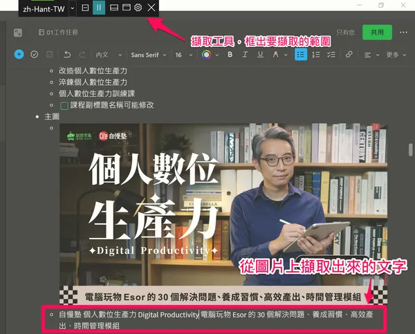Toggle underline formatting
This screenshot has height=334, width=415.
click(260, 55)
